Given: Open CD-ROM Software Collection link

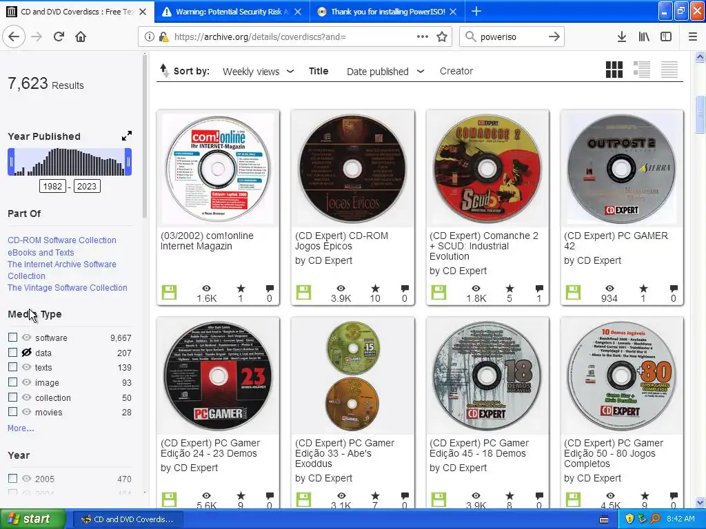Looking at the screenshot, I should point(61,240).
